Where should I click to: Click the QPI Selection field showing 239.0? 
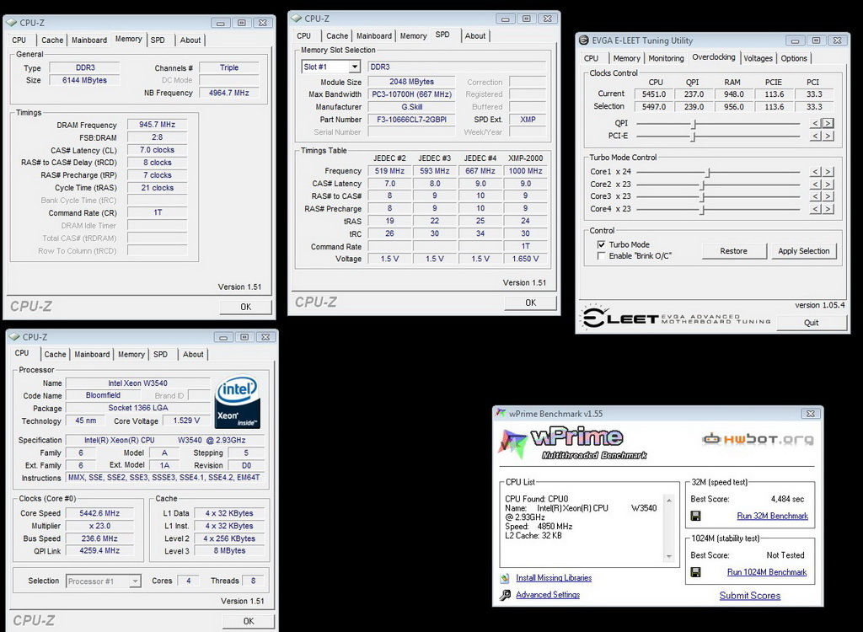[694, 107]
